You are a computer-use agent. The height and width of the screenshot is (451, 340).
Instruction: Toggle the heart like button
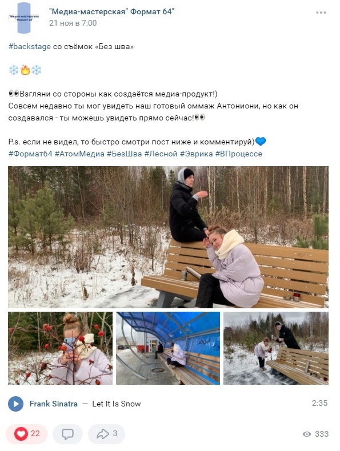click(21, 434)
